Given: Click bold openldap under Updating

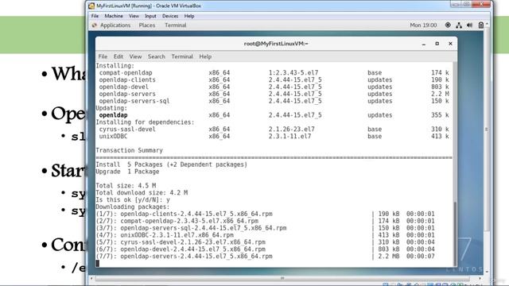Looking at the screenshot, I should (x=113, y=115).
